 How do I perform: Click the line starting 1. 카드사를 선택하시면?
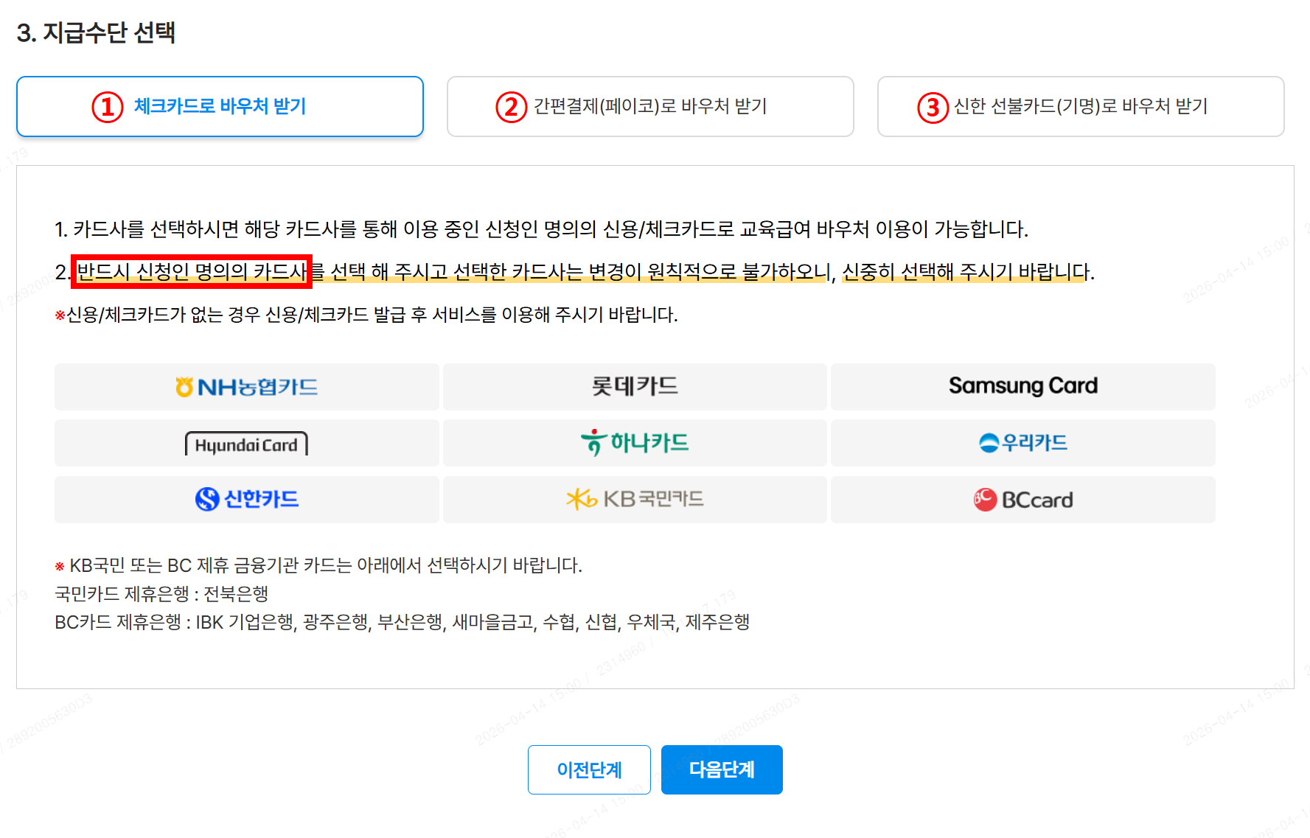point(542,229)
